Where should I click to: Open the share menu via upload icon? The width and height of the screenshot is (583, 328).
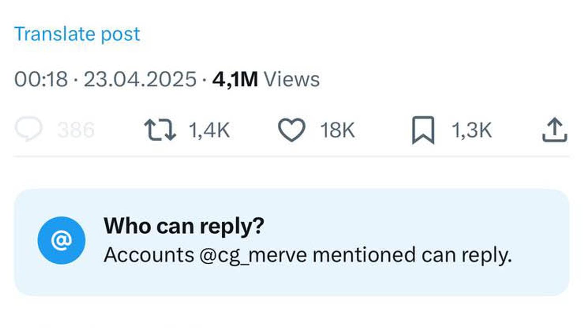(x=554, y=130)
